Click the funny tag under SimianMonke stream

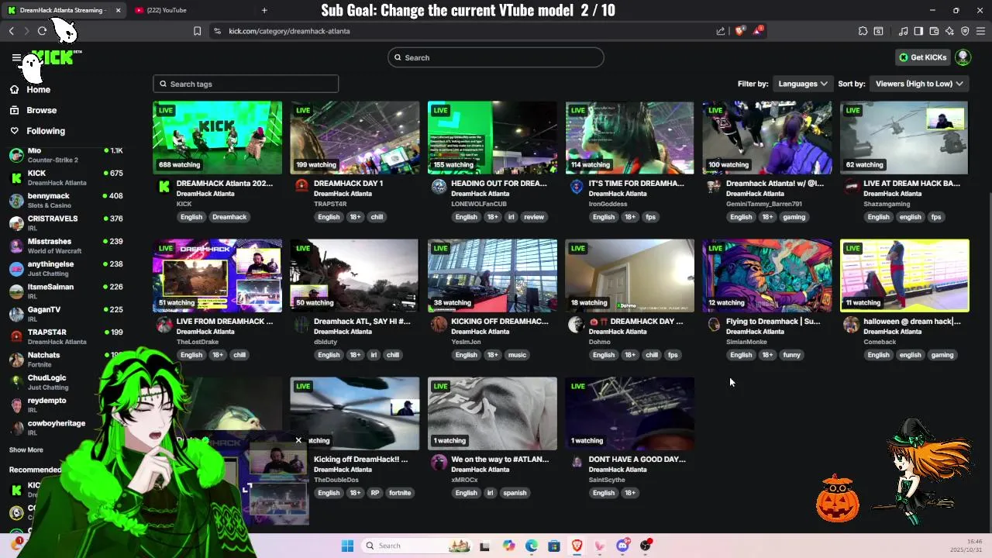tap(791, 355)
